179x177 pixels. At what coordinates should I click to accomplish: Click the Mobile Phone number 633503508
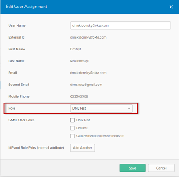point(79,96)
